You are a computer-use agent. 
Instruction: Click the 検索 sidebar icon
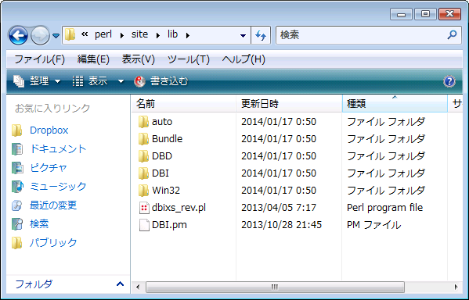[17, 224]
